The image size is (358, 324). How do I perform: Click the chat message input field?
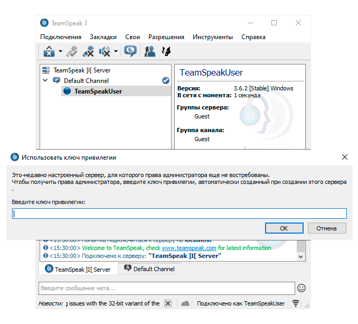click(x=167, y=288)
